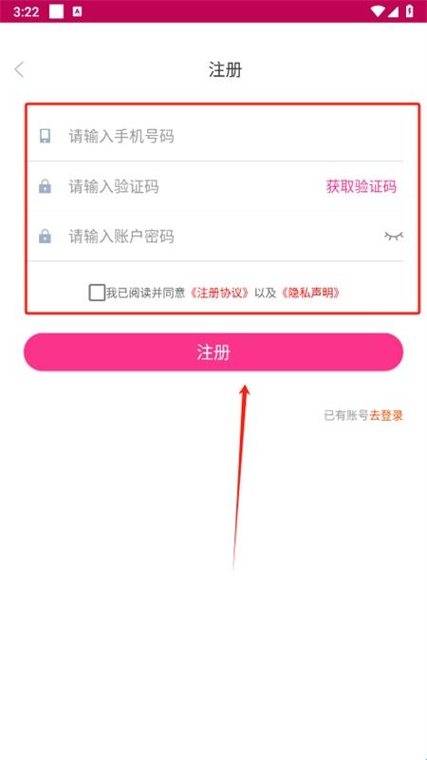Tap the small 'A' keyboard icon in the status bar

pyautogui.click(x=77, y=12)
